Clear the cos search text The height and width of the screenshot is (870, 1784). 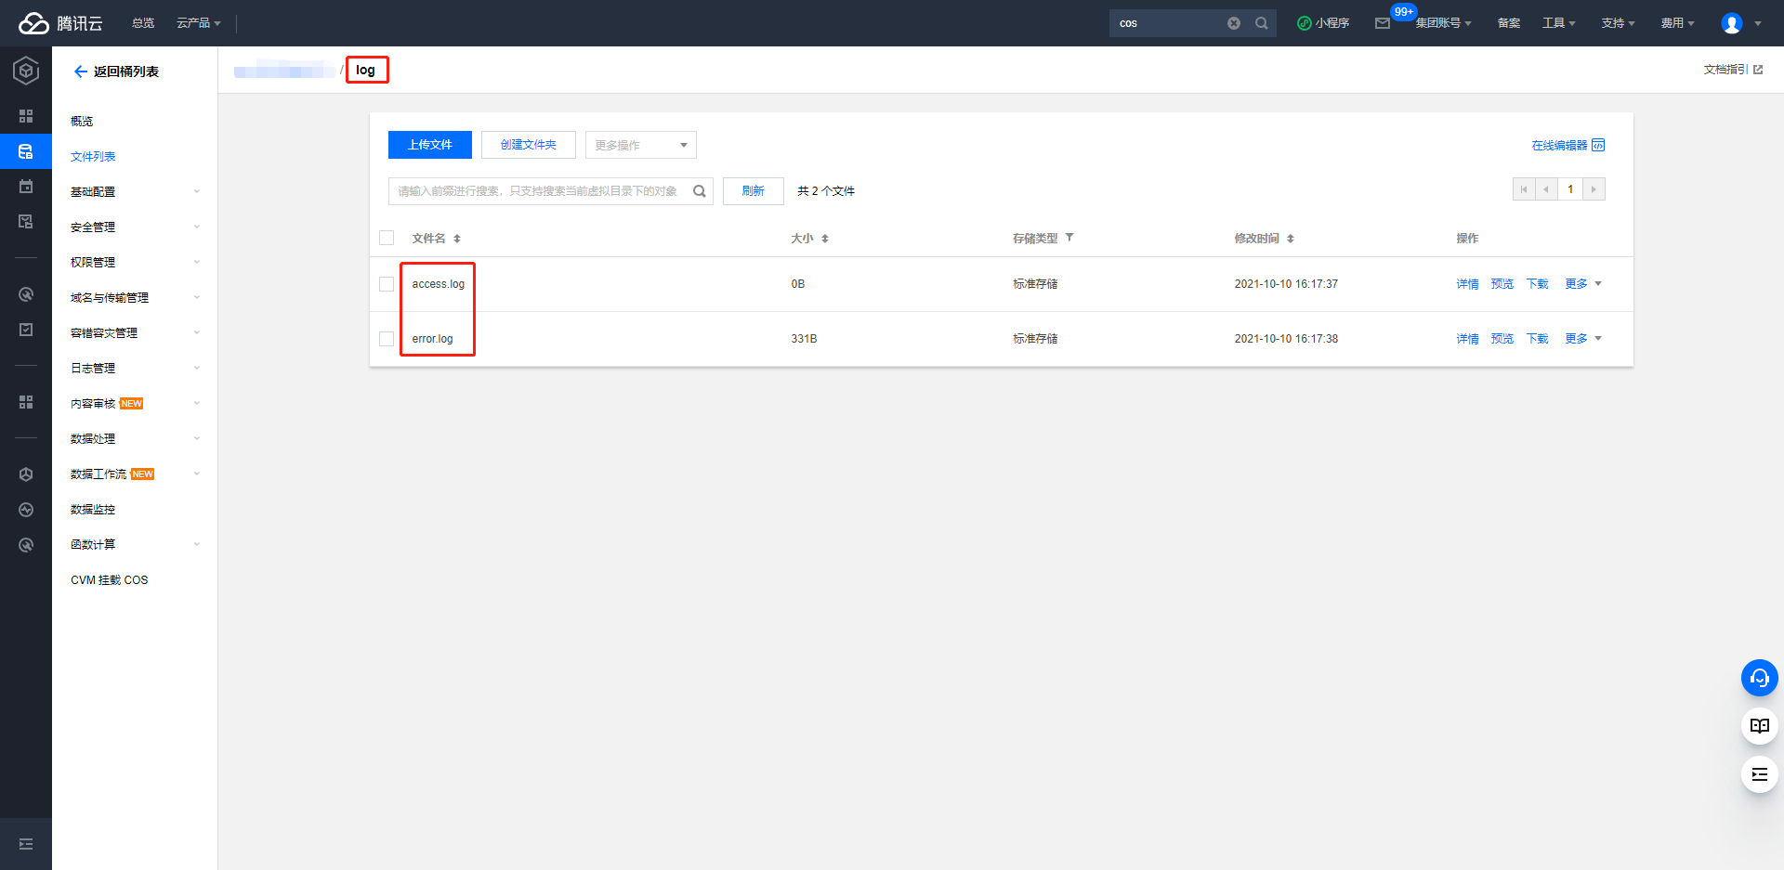(1234, 23)
